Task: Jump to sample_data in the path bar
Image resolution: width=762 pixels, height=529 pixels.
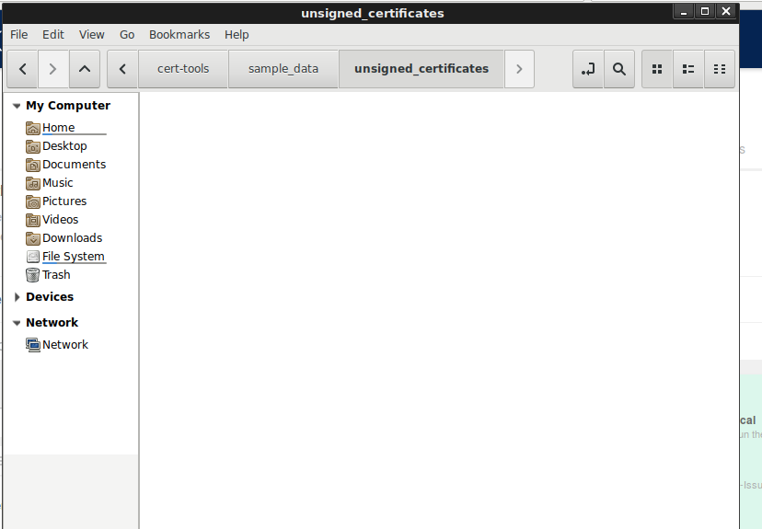Action: point(283,69)
